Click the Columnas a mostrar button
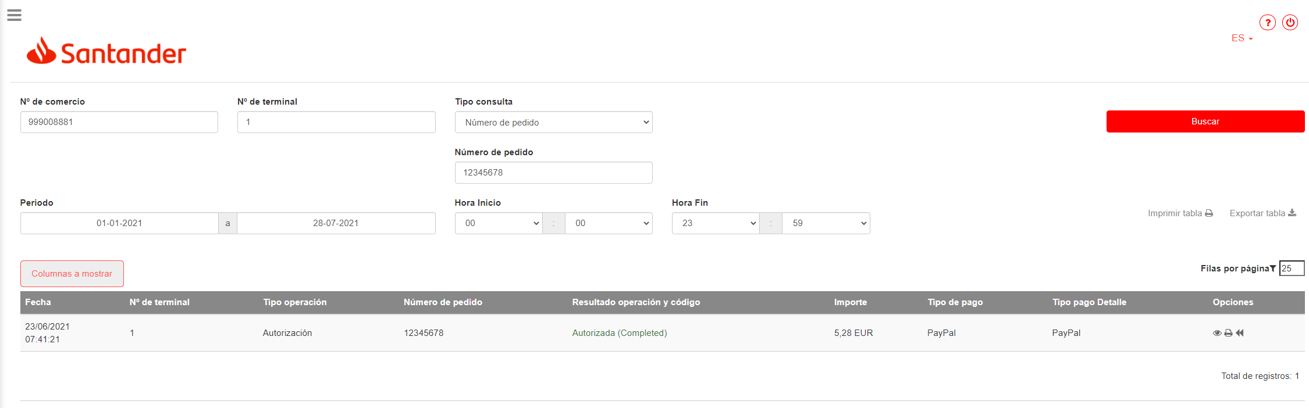1309x408 pixels. click(x=72, y=274)
